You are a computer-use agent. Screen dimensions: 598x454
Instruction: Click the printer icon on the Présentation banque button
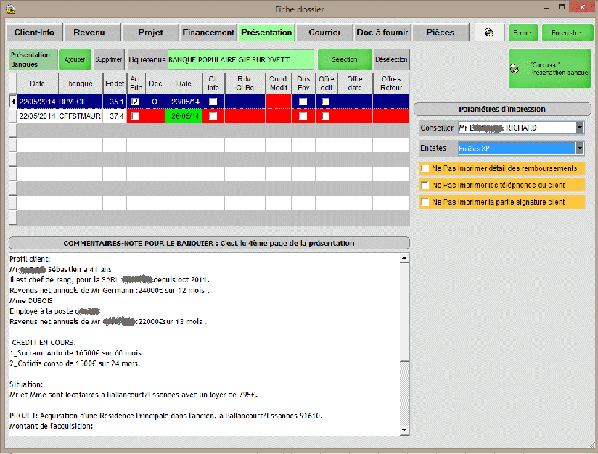click(x=515, y=68)
